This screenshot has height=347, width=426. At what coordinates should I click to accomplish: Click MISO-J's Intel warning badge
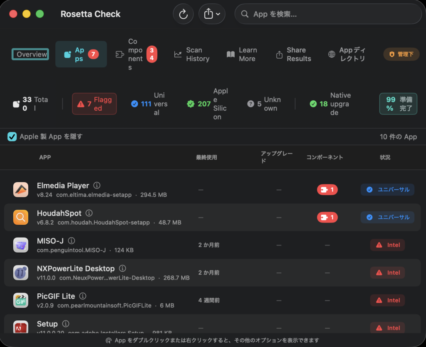click(x=387, y=245)
